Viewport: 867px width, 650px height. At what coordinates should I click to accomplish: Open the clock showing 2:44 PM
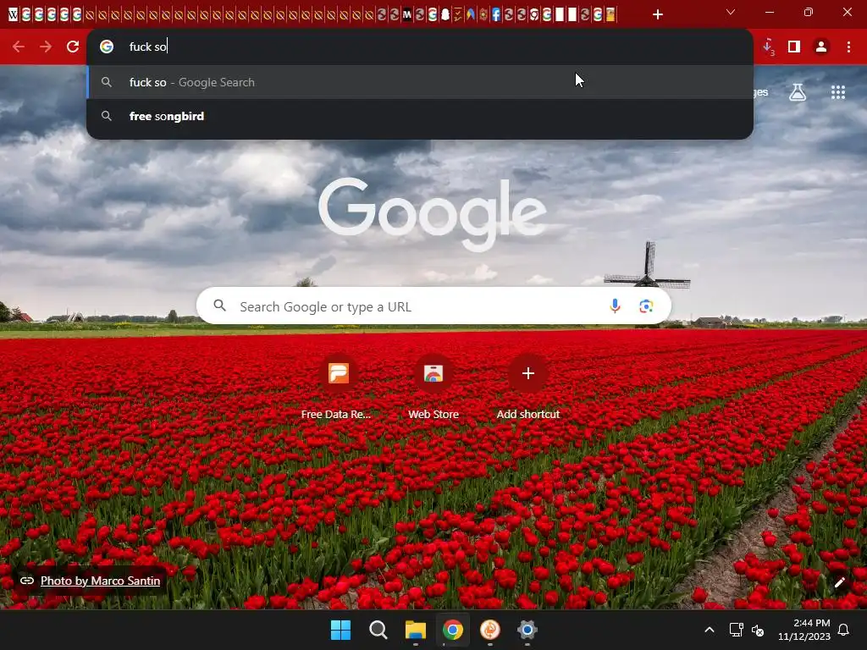click(x=804, y=630)
